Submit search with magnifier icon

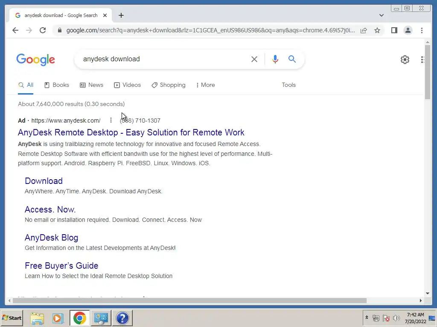click(292, 59)
